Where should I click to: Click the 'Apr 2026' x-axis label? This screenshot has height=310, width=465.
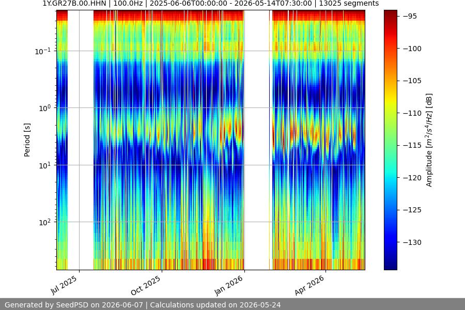coord(309,285)
